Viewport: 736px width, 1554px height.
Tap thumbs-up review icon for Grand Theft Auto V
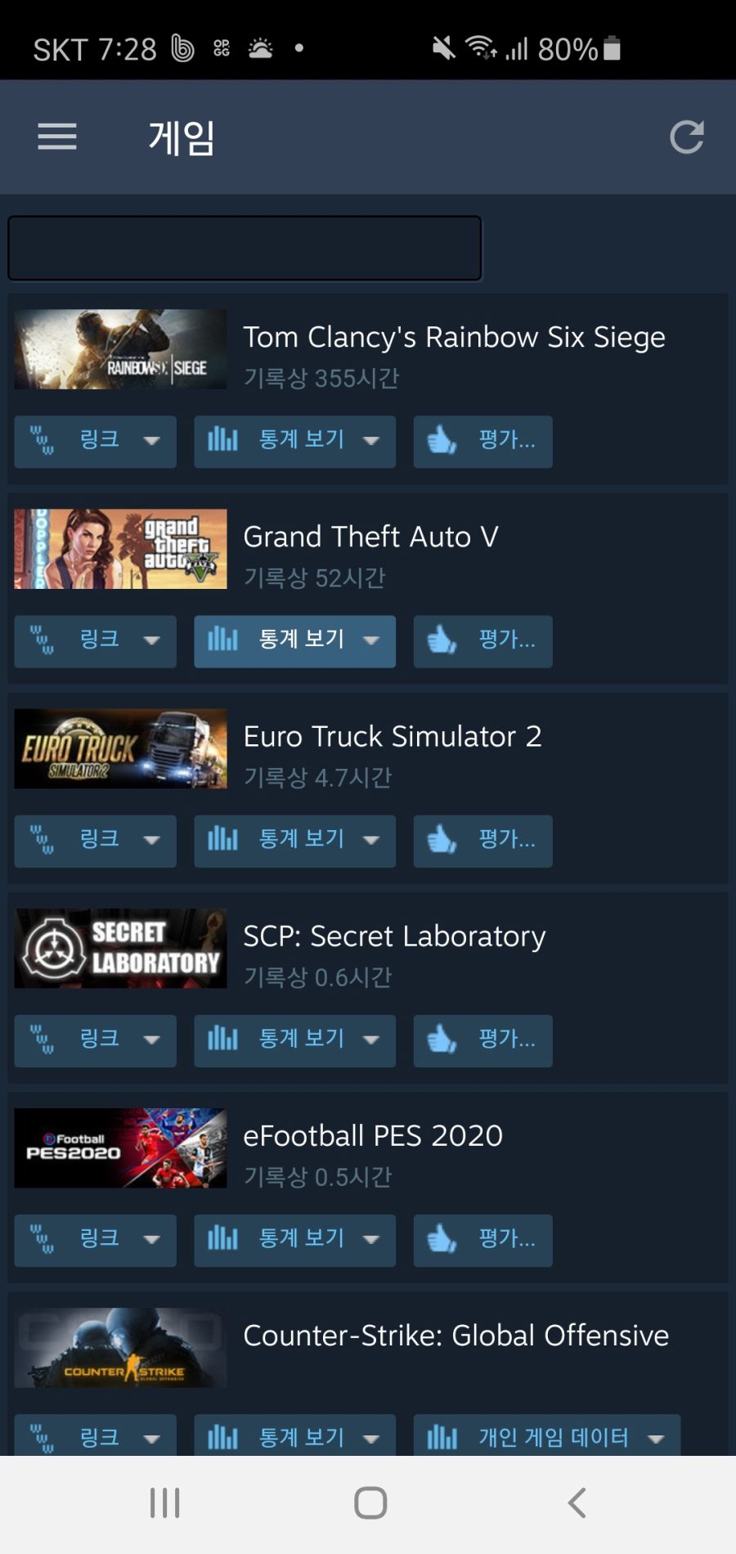[x=442, y=640]
